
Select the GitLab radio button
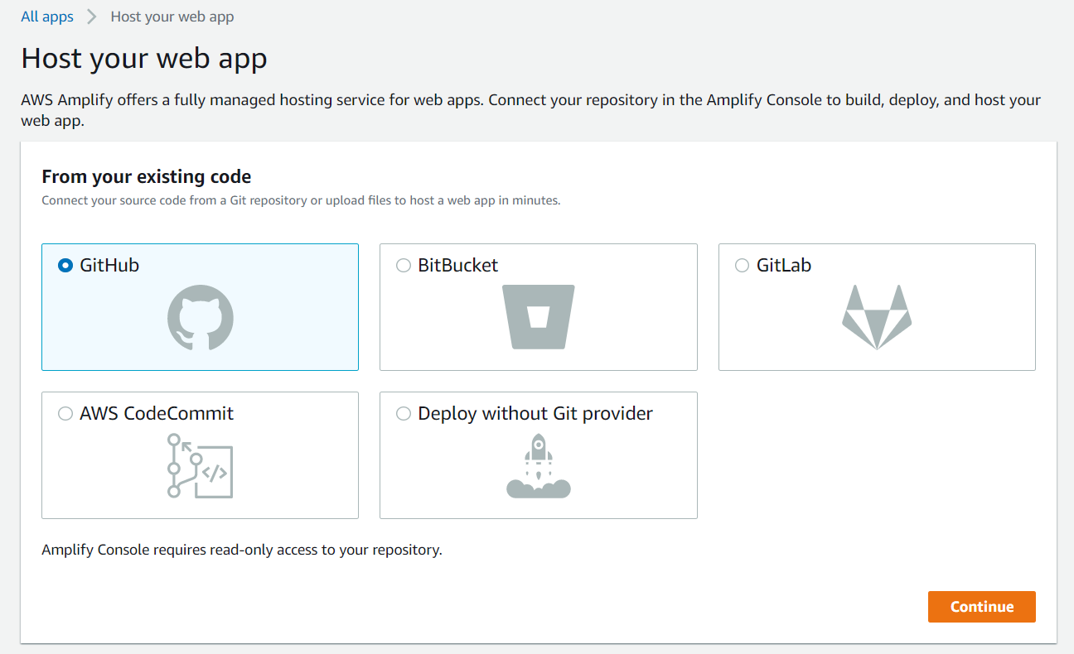click(743, 266)
